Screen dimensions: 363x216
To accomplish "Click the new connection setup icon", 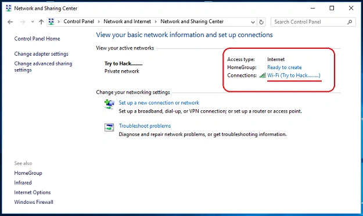I will click(109, 104).
